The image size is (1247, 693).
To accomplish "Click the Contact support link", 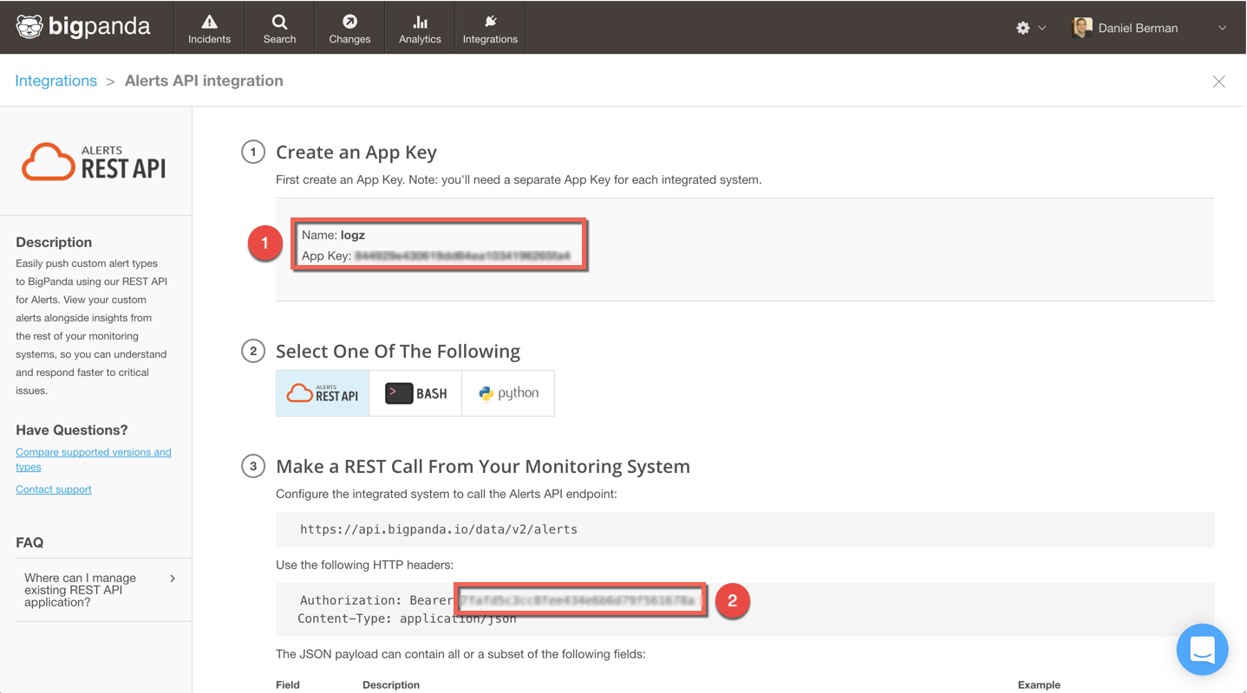I will [x=54, y=489].
